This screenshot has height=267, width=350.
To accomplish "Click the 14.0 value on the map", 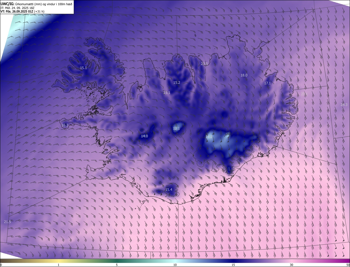I will (x=144, y=136).
